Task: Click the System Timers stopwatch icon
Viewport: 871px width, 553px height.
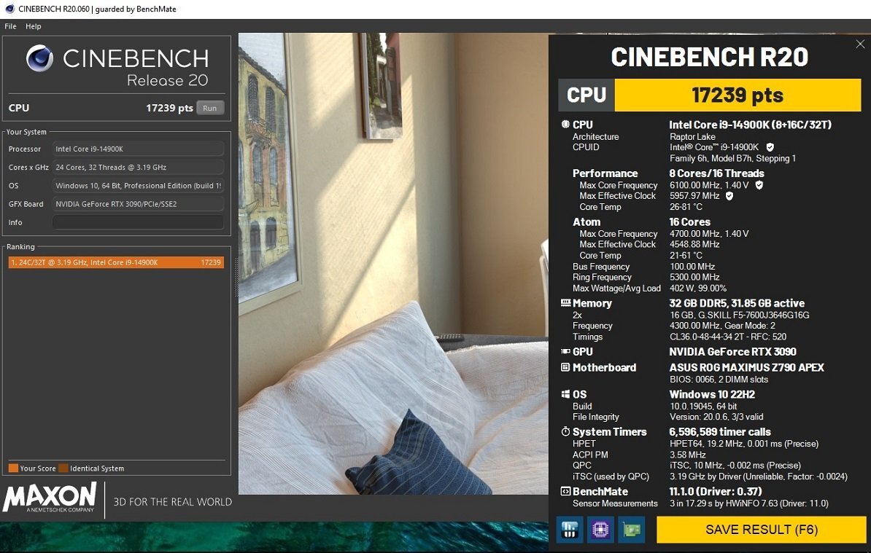Action: coord(565,431)
